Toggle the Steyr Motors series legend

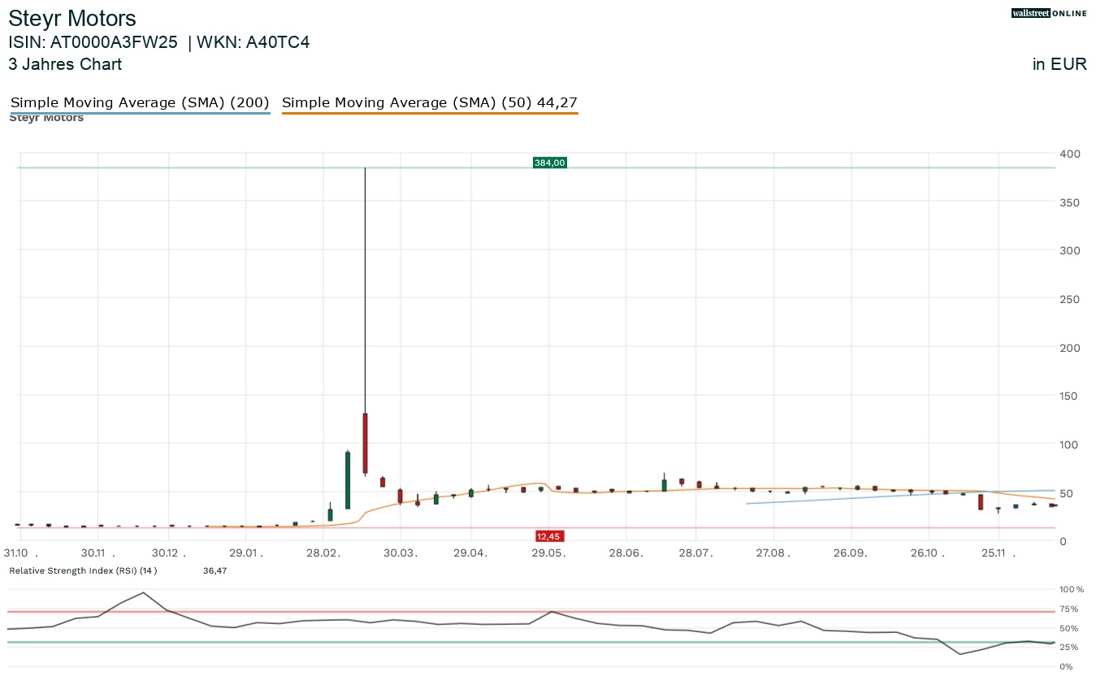coord(46,117)
